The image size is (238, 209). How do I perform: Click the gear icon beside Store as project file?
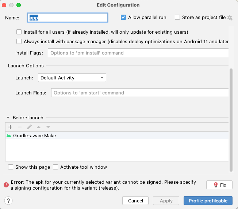230,18
